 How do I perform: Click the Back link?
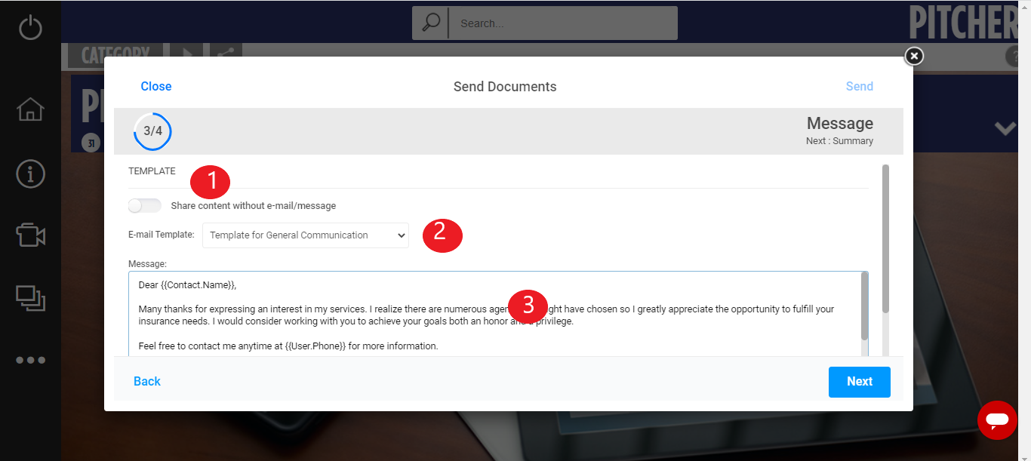click(x=147, y=382)
